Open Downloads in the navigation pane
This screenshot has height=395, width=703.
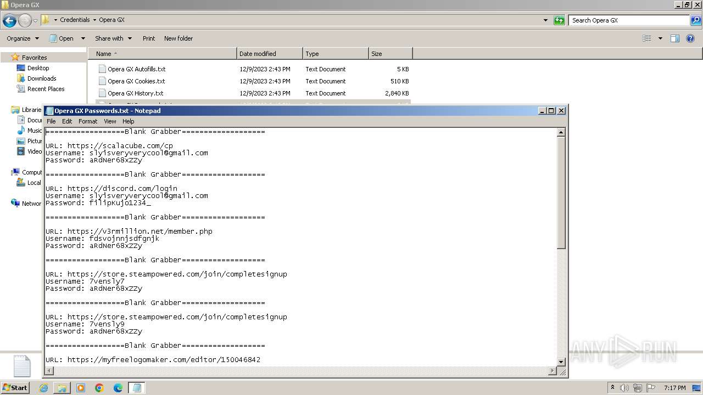(42, 78)
